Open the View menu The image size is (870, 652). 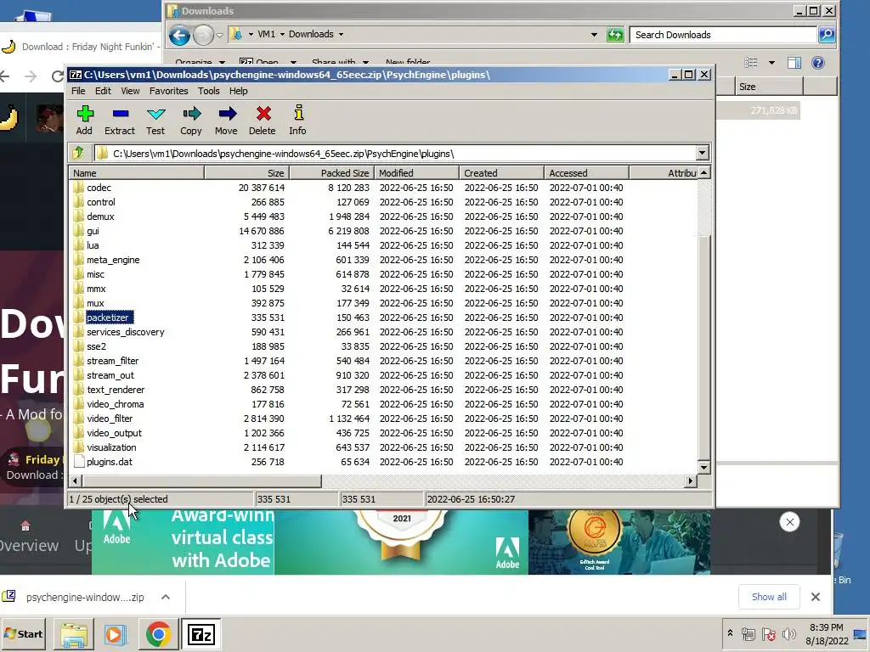click(x=130, y=91)
